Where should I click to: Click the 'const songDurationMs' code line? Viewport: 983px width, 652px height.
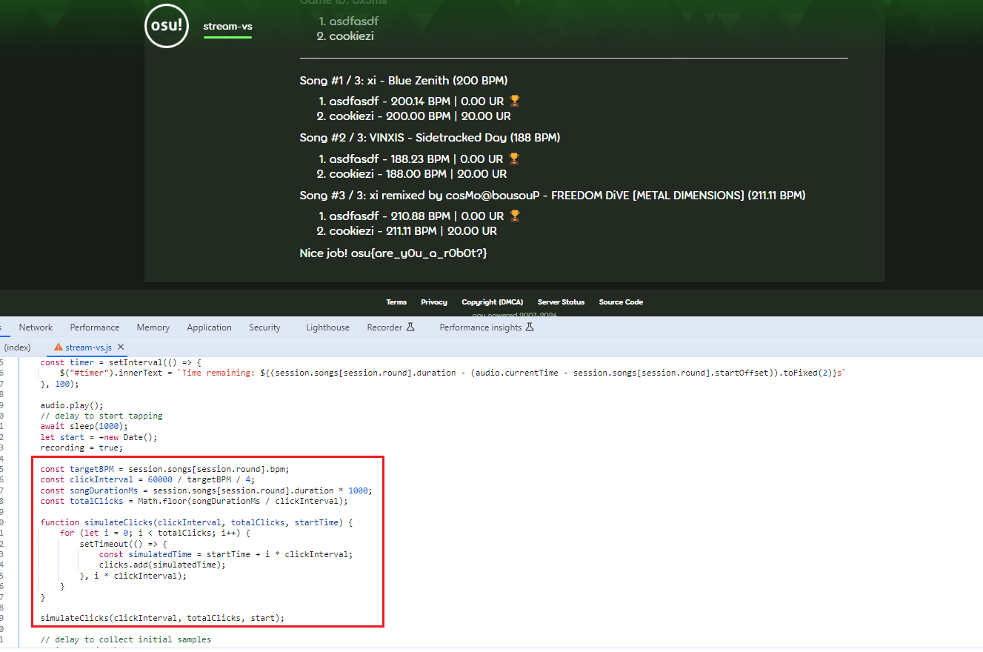click(206, 490)
